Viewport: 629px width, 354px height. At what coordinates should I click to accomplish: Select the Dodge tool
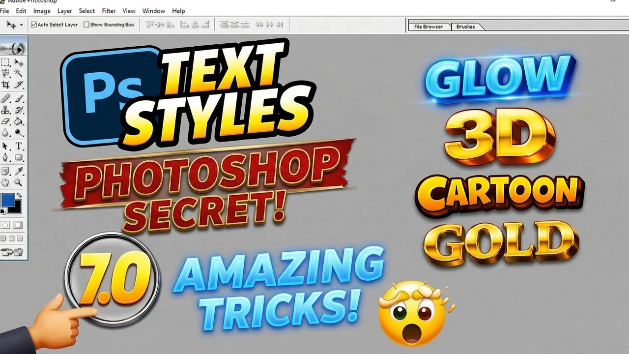tap(19, 132)
